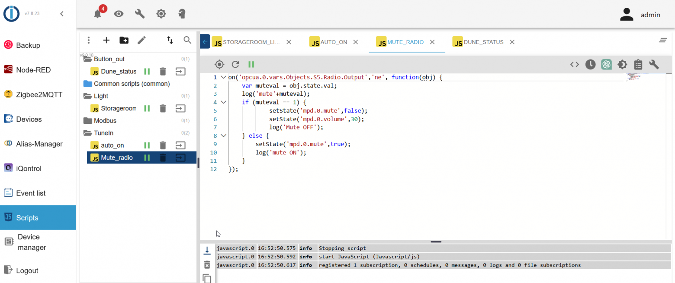Open Zigbee2MQTT in the sidebar

[x=38, y=94]
